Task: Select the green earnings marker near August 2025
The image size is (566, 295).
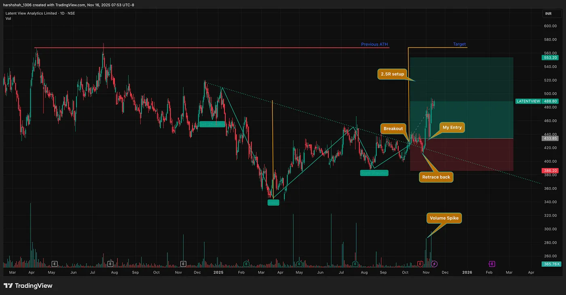Action: 355,264
